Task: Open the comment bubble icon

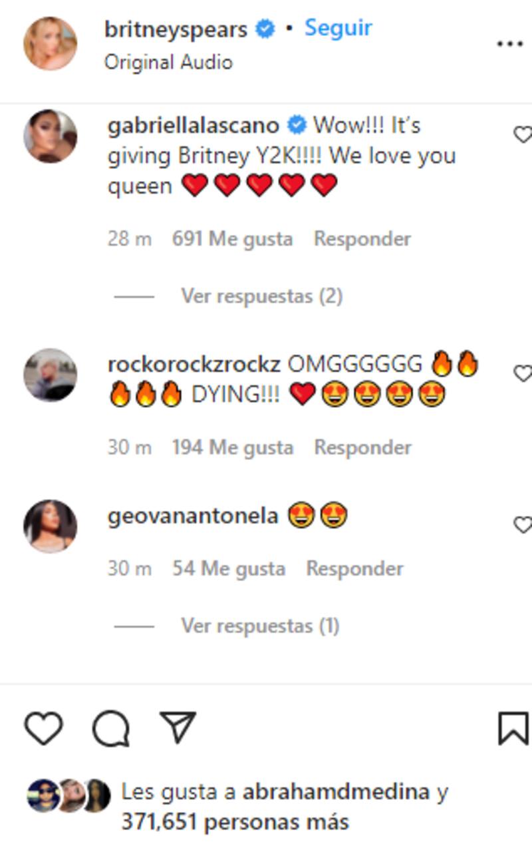Action: 110,728
